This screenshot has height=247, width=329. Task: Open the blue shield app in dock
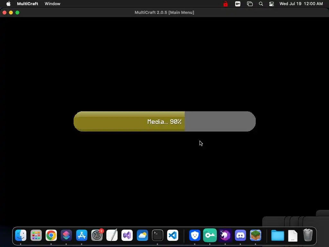(x=195, y=235)
